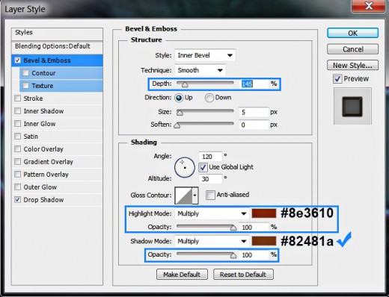Toggle the Use Global Light checkbox

(x=203, y=167)
